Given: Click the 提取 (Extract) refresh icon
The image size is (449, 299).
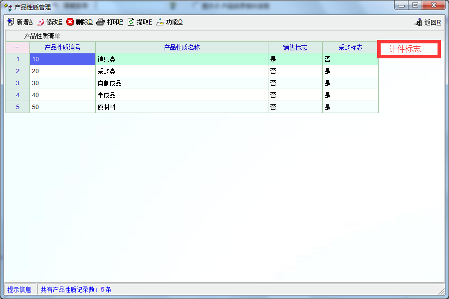Looking at the screenshot, I should pyautogui.click(x=131, y=22).
